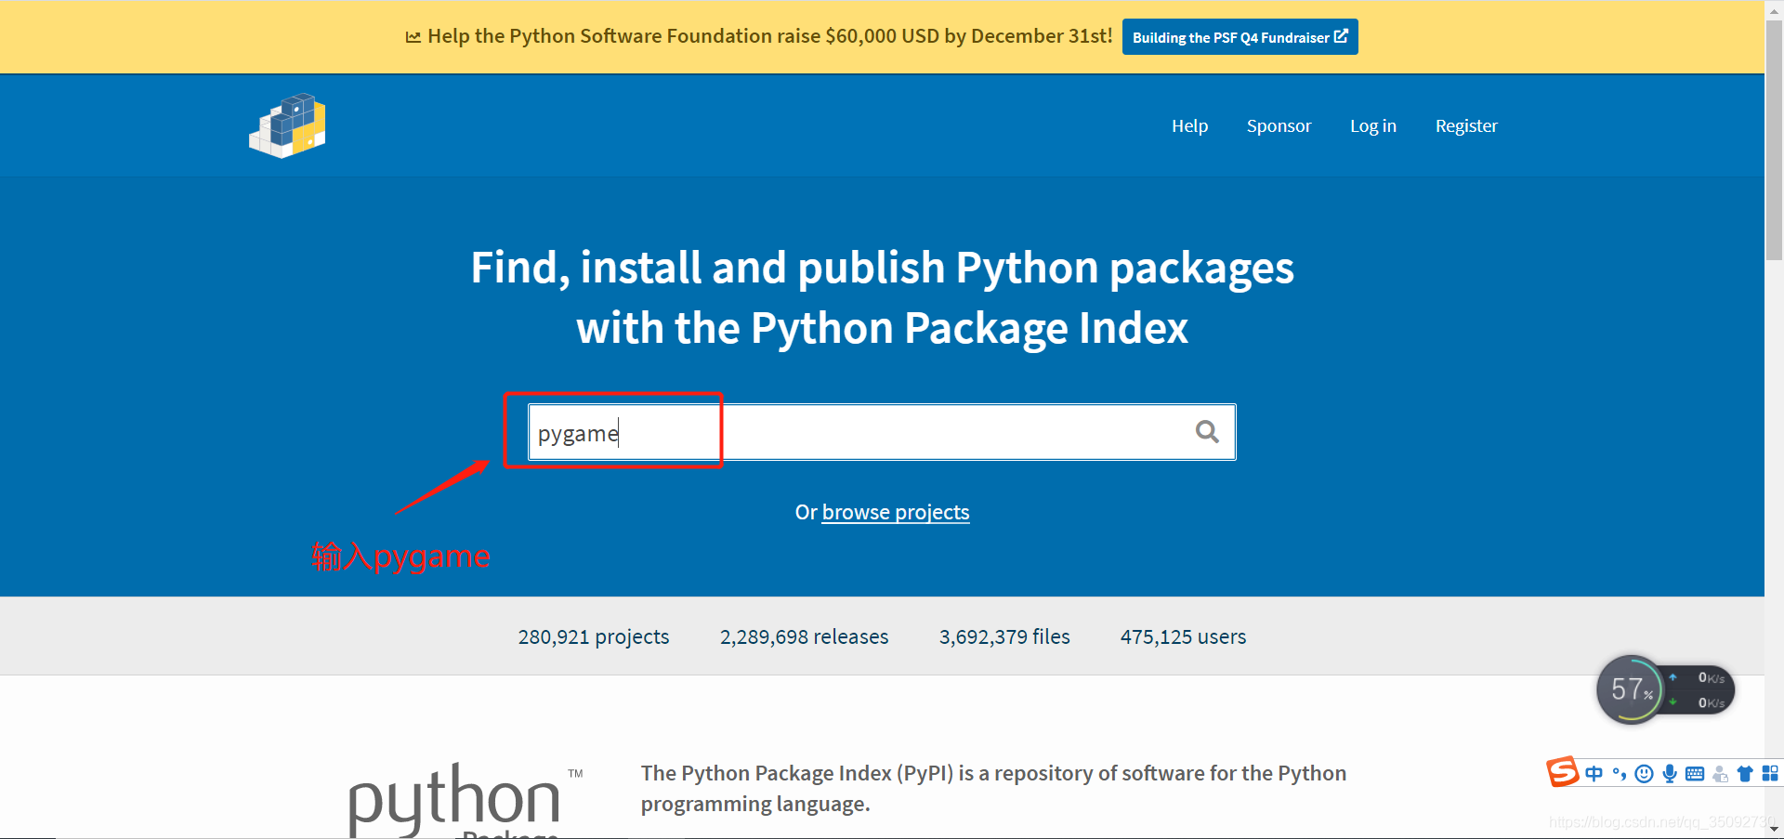The image size is (1784, 839).
Task: Click the 3,692,379 files statistic
Action: pos(1004,636)
